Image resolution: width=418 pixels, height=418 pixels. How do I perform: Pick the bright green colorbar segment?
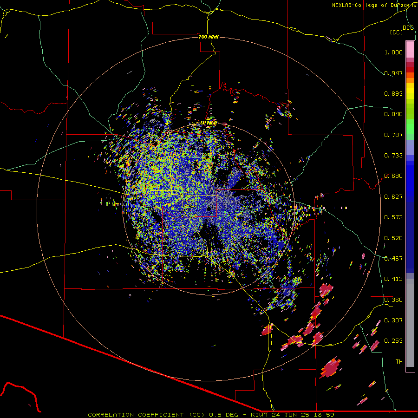(x=410, y=127)
